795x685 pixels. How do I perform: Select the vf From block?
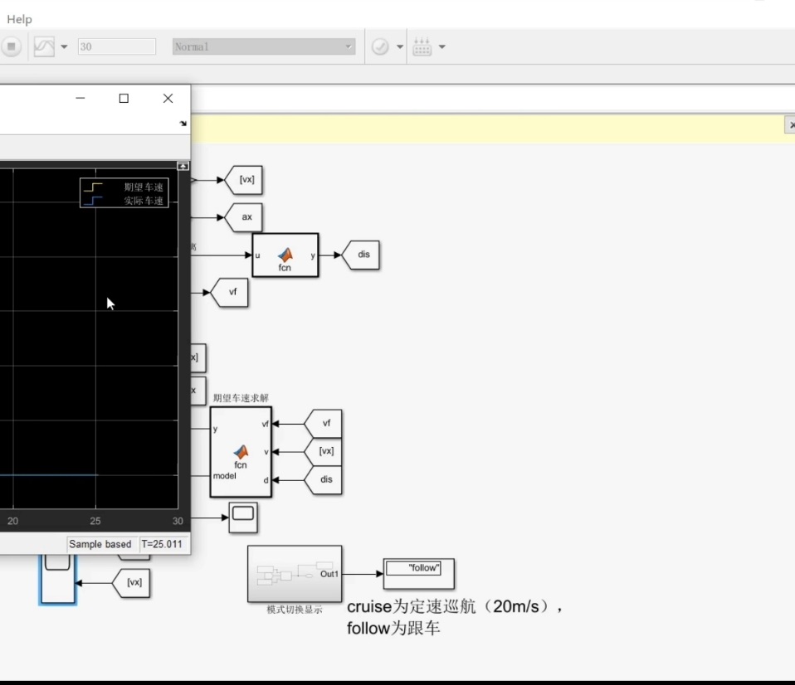click(323, 424)
